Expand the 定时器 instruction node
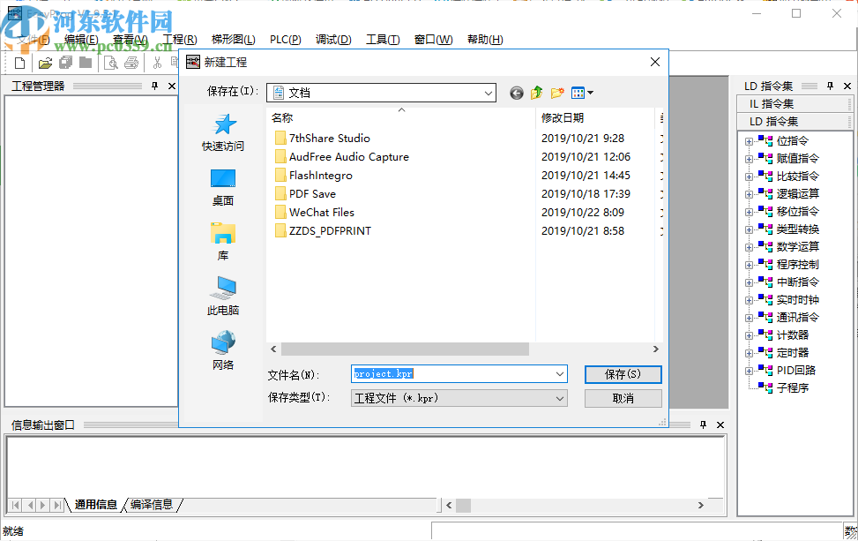 750,352
